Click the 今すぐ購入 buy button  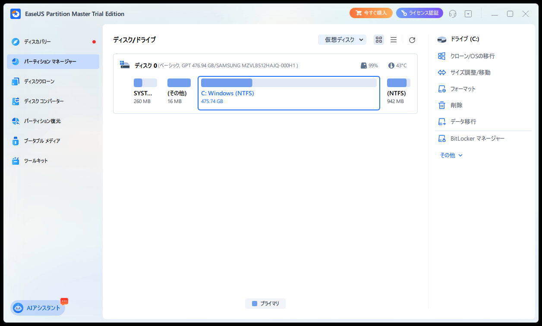click(x=371, y=13)
